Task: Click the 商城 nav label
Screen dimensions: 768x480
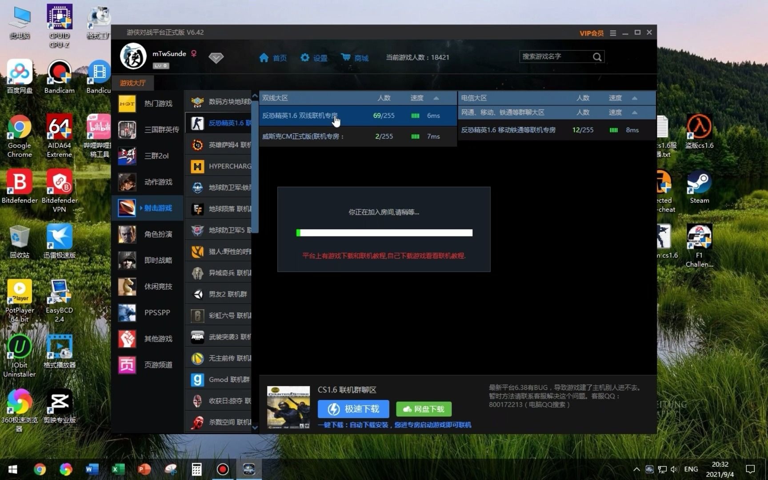Action: [x=361, y=58]
